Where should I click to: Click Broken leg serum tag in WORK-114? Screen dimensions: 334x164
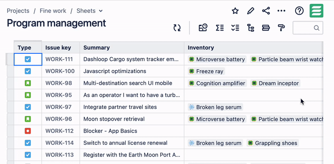pyautogui.click(x=215, y=143)
